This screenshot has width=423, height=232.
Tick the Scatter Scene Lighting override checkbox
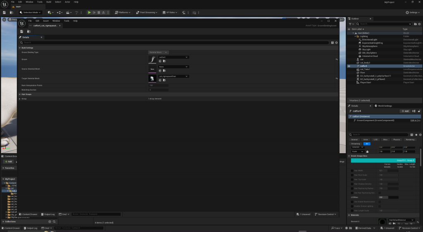tap(352, 206)
